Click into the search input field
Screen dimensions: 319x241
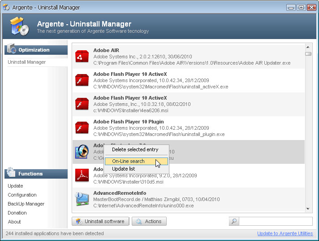tap(276, 221)
